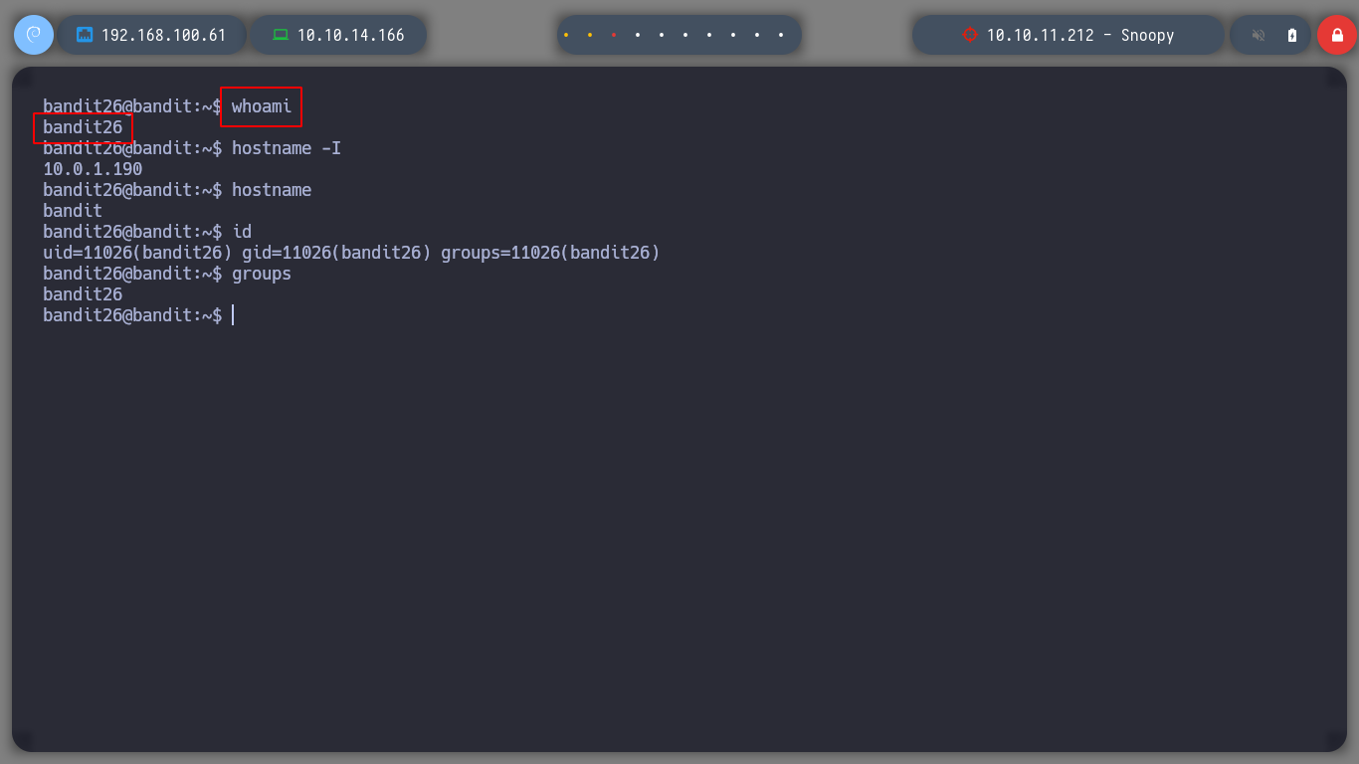Click the red crosshair target icon
The image size is (1359, 764).
coord(970,35)
